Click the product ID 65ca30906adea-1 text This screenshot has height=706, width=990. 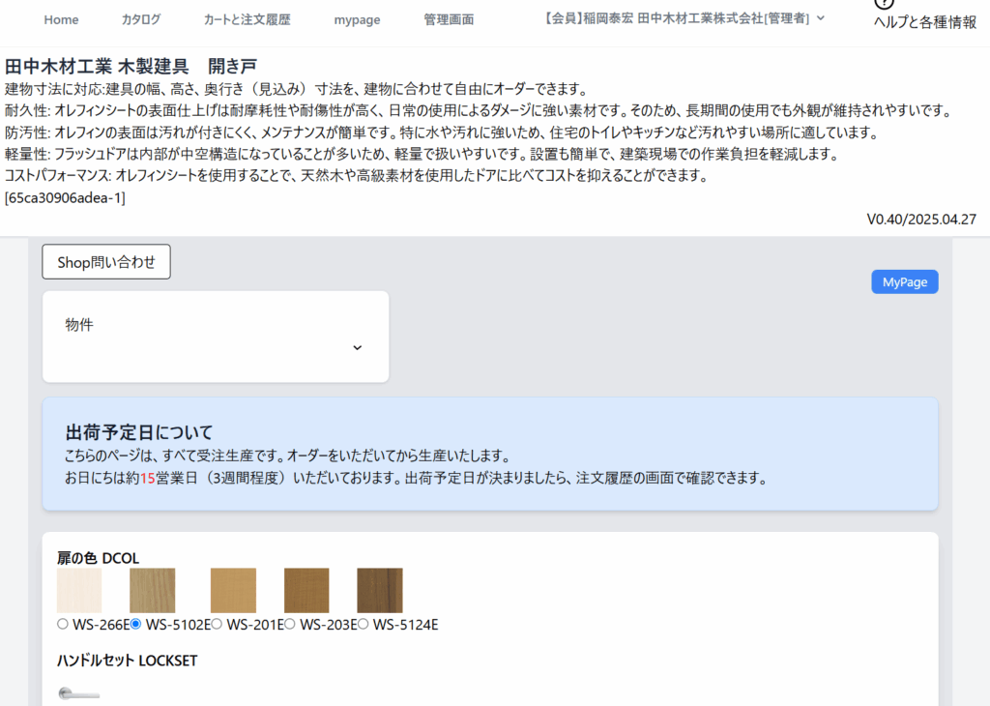pyautogui.click(x=65, y=197)
